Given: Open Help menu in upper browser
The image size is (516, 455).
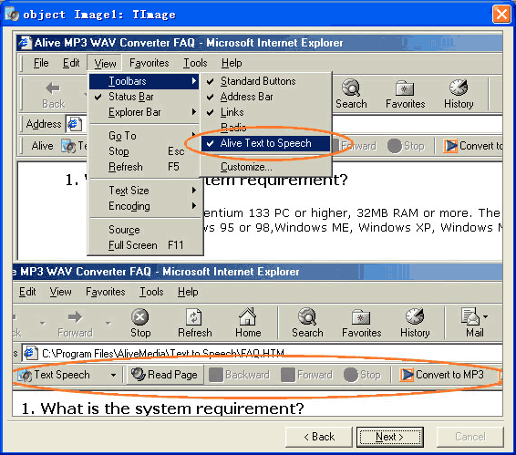Looking at the screenshot, I should (232, 63).
